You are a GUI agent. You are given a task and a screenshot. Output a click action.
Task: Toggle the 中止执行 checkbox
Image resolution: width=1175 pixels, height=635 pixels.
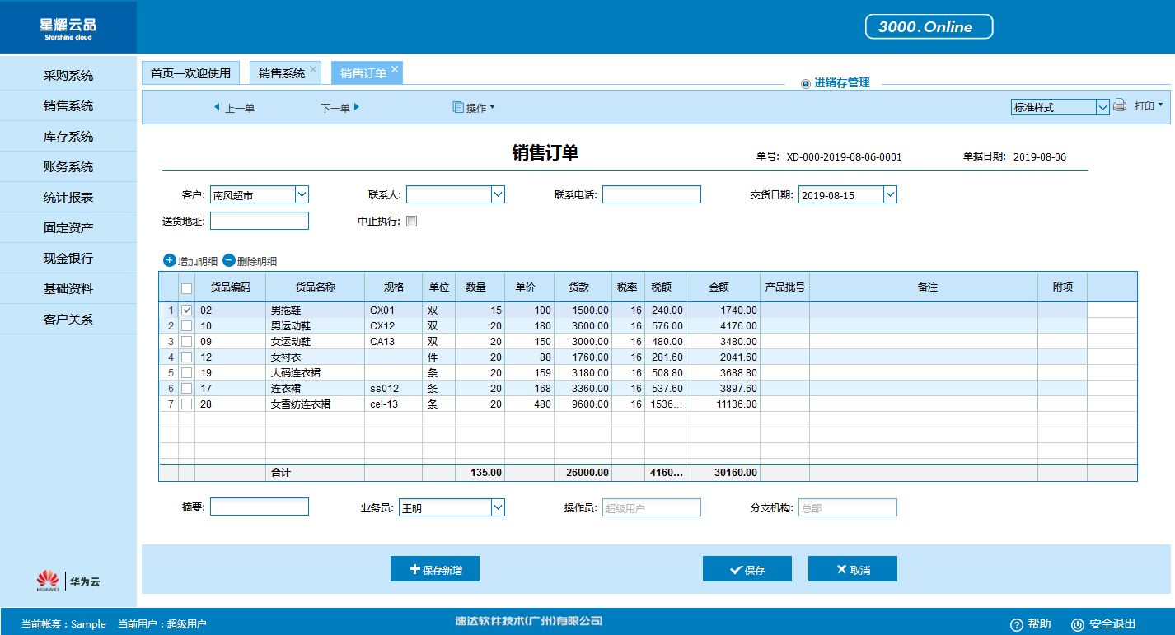click(x=412, y=221)
